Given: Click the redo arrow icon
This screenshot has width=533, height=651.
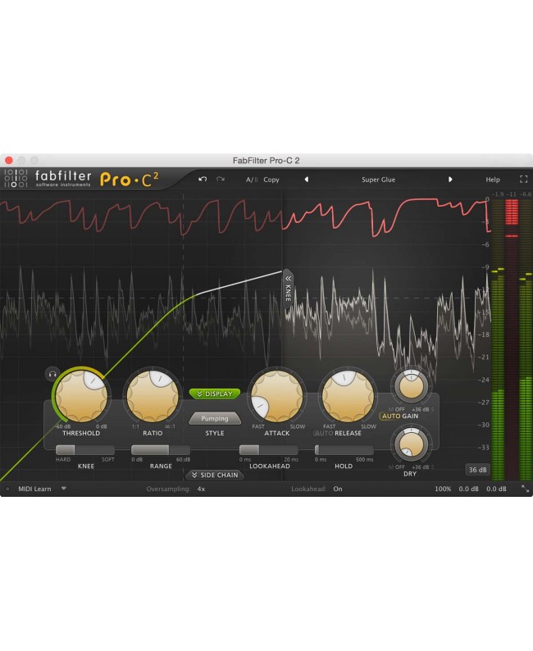Looking at the screenshot, I should pos(221,179).
